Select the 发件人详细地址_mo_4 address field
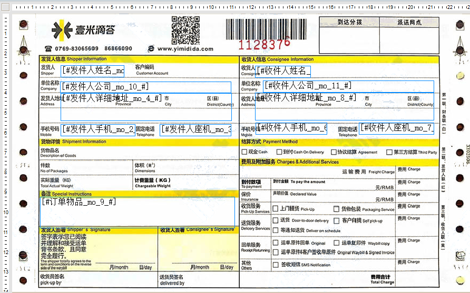Screen dimensions: 470x293 click(146, 107)
